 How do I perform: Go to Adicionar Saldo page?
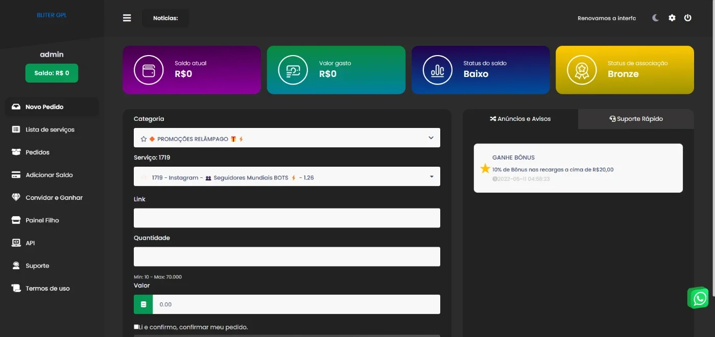tap(49, 175)
